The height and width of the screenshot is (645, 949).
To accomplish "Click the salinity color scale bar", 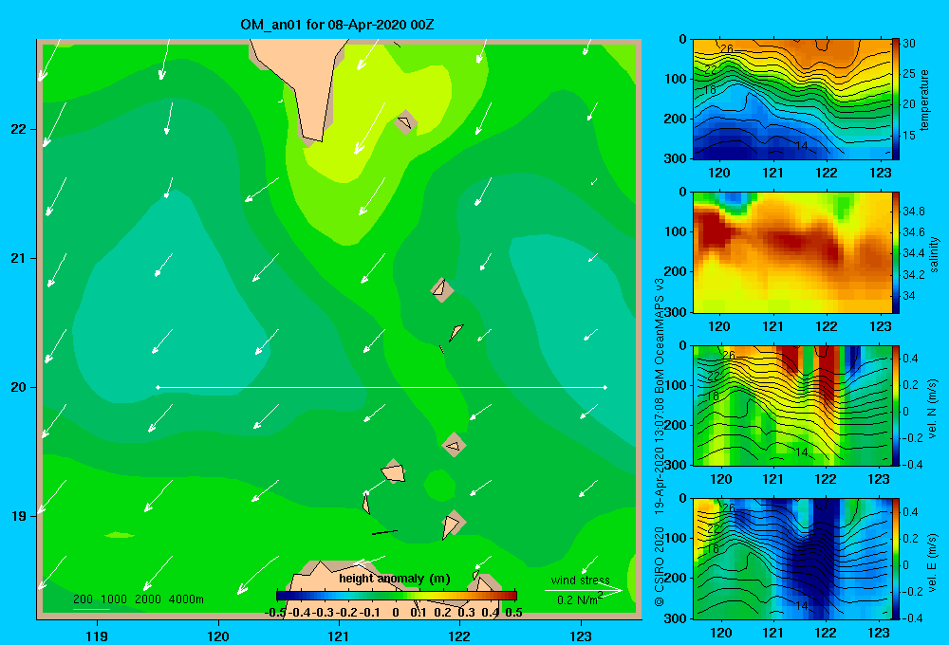I will coord(896,252).
